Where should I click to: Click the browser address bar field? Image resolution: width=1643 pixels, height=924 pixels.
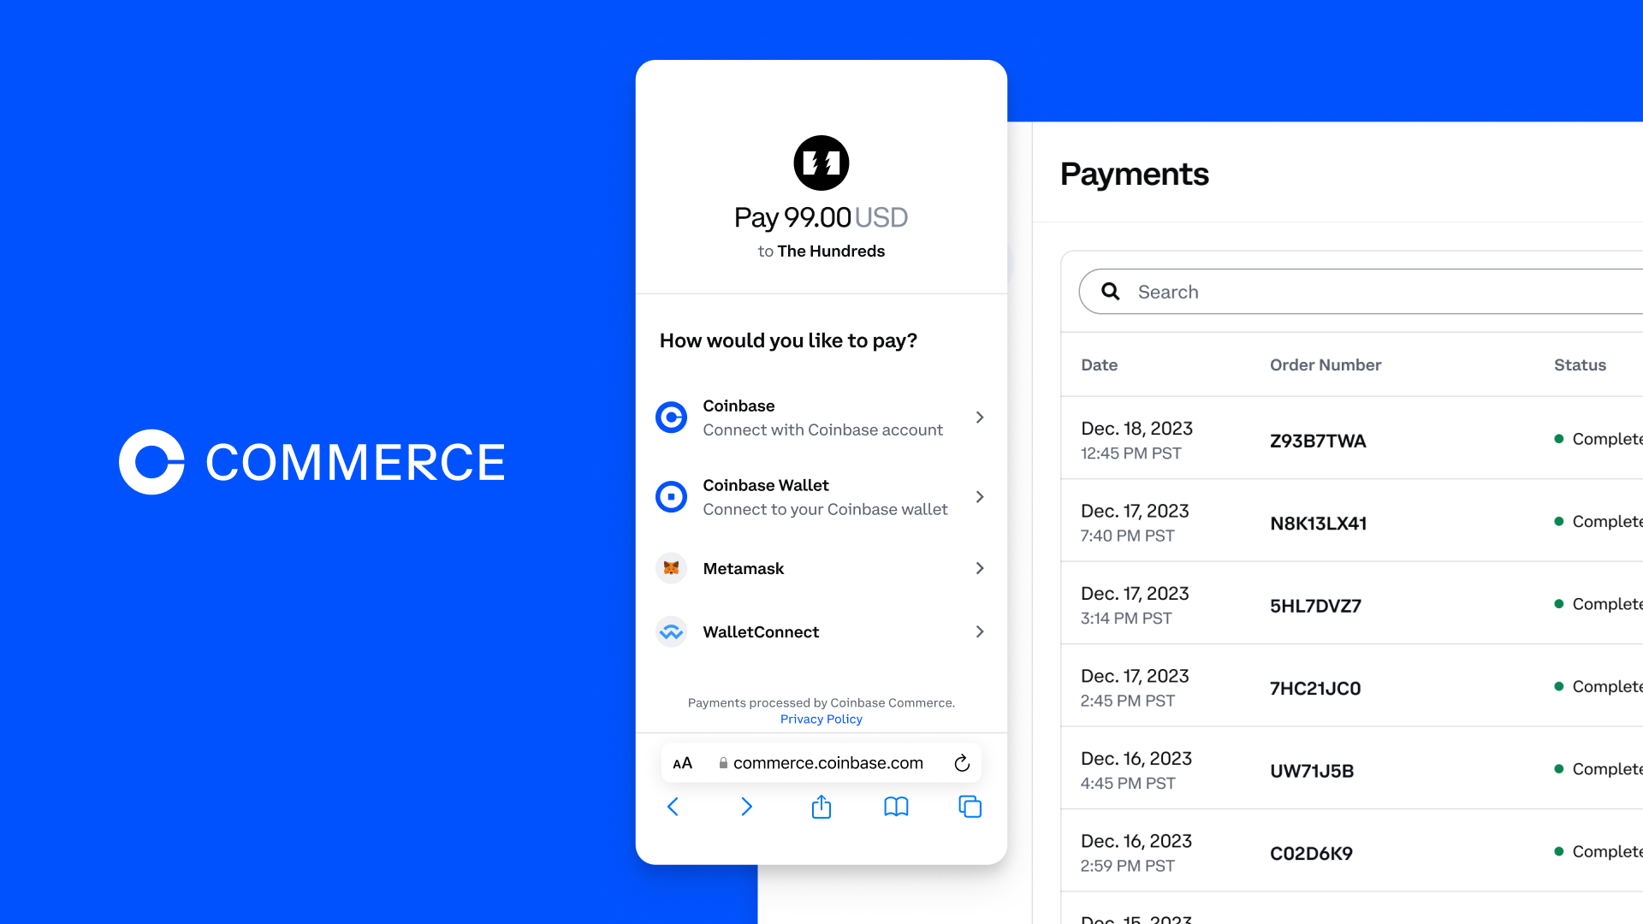pos(821,762)
